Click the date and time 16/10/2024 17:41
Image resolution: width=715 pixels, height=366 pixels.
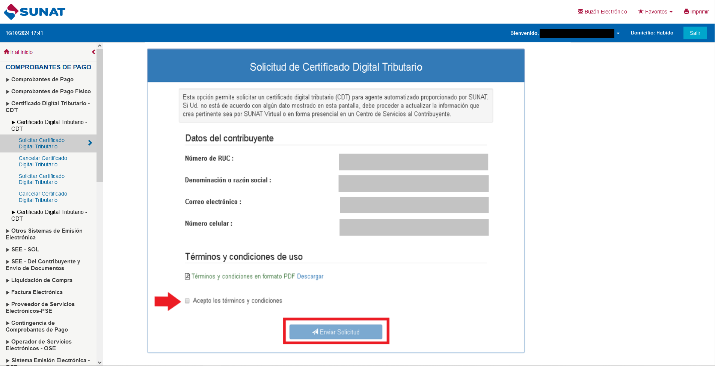click(x=24, y=33)
